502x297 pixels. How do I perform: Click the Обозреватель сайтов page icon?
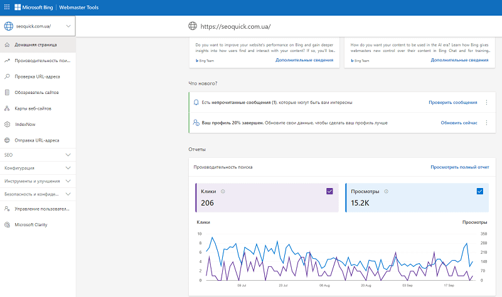pos(7,92)
